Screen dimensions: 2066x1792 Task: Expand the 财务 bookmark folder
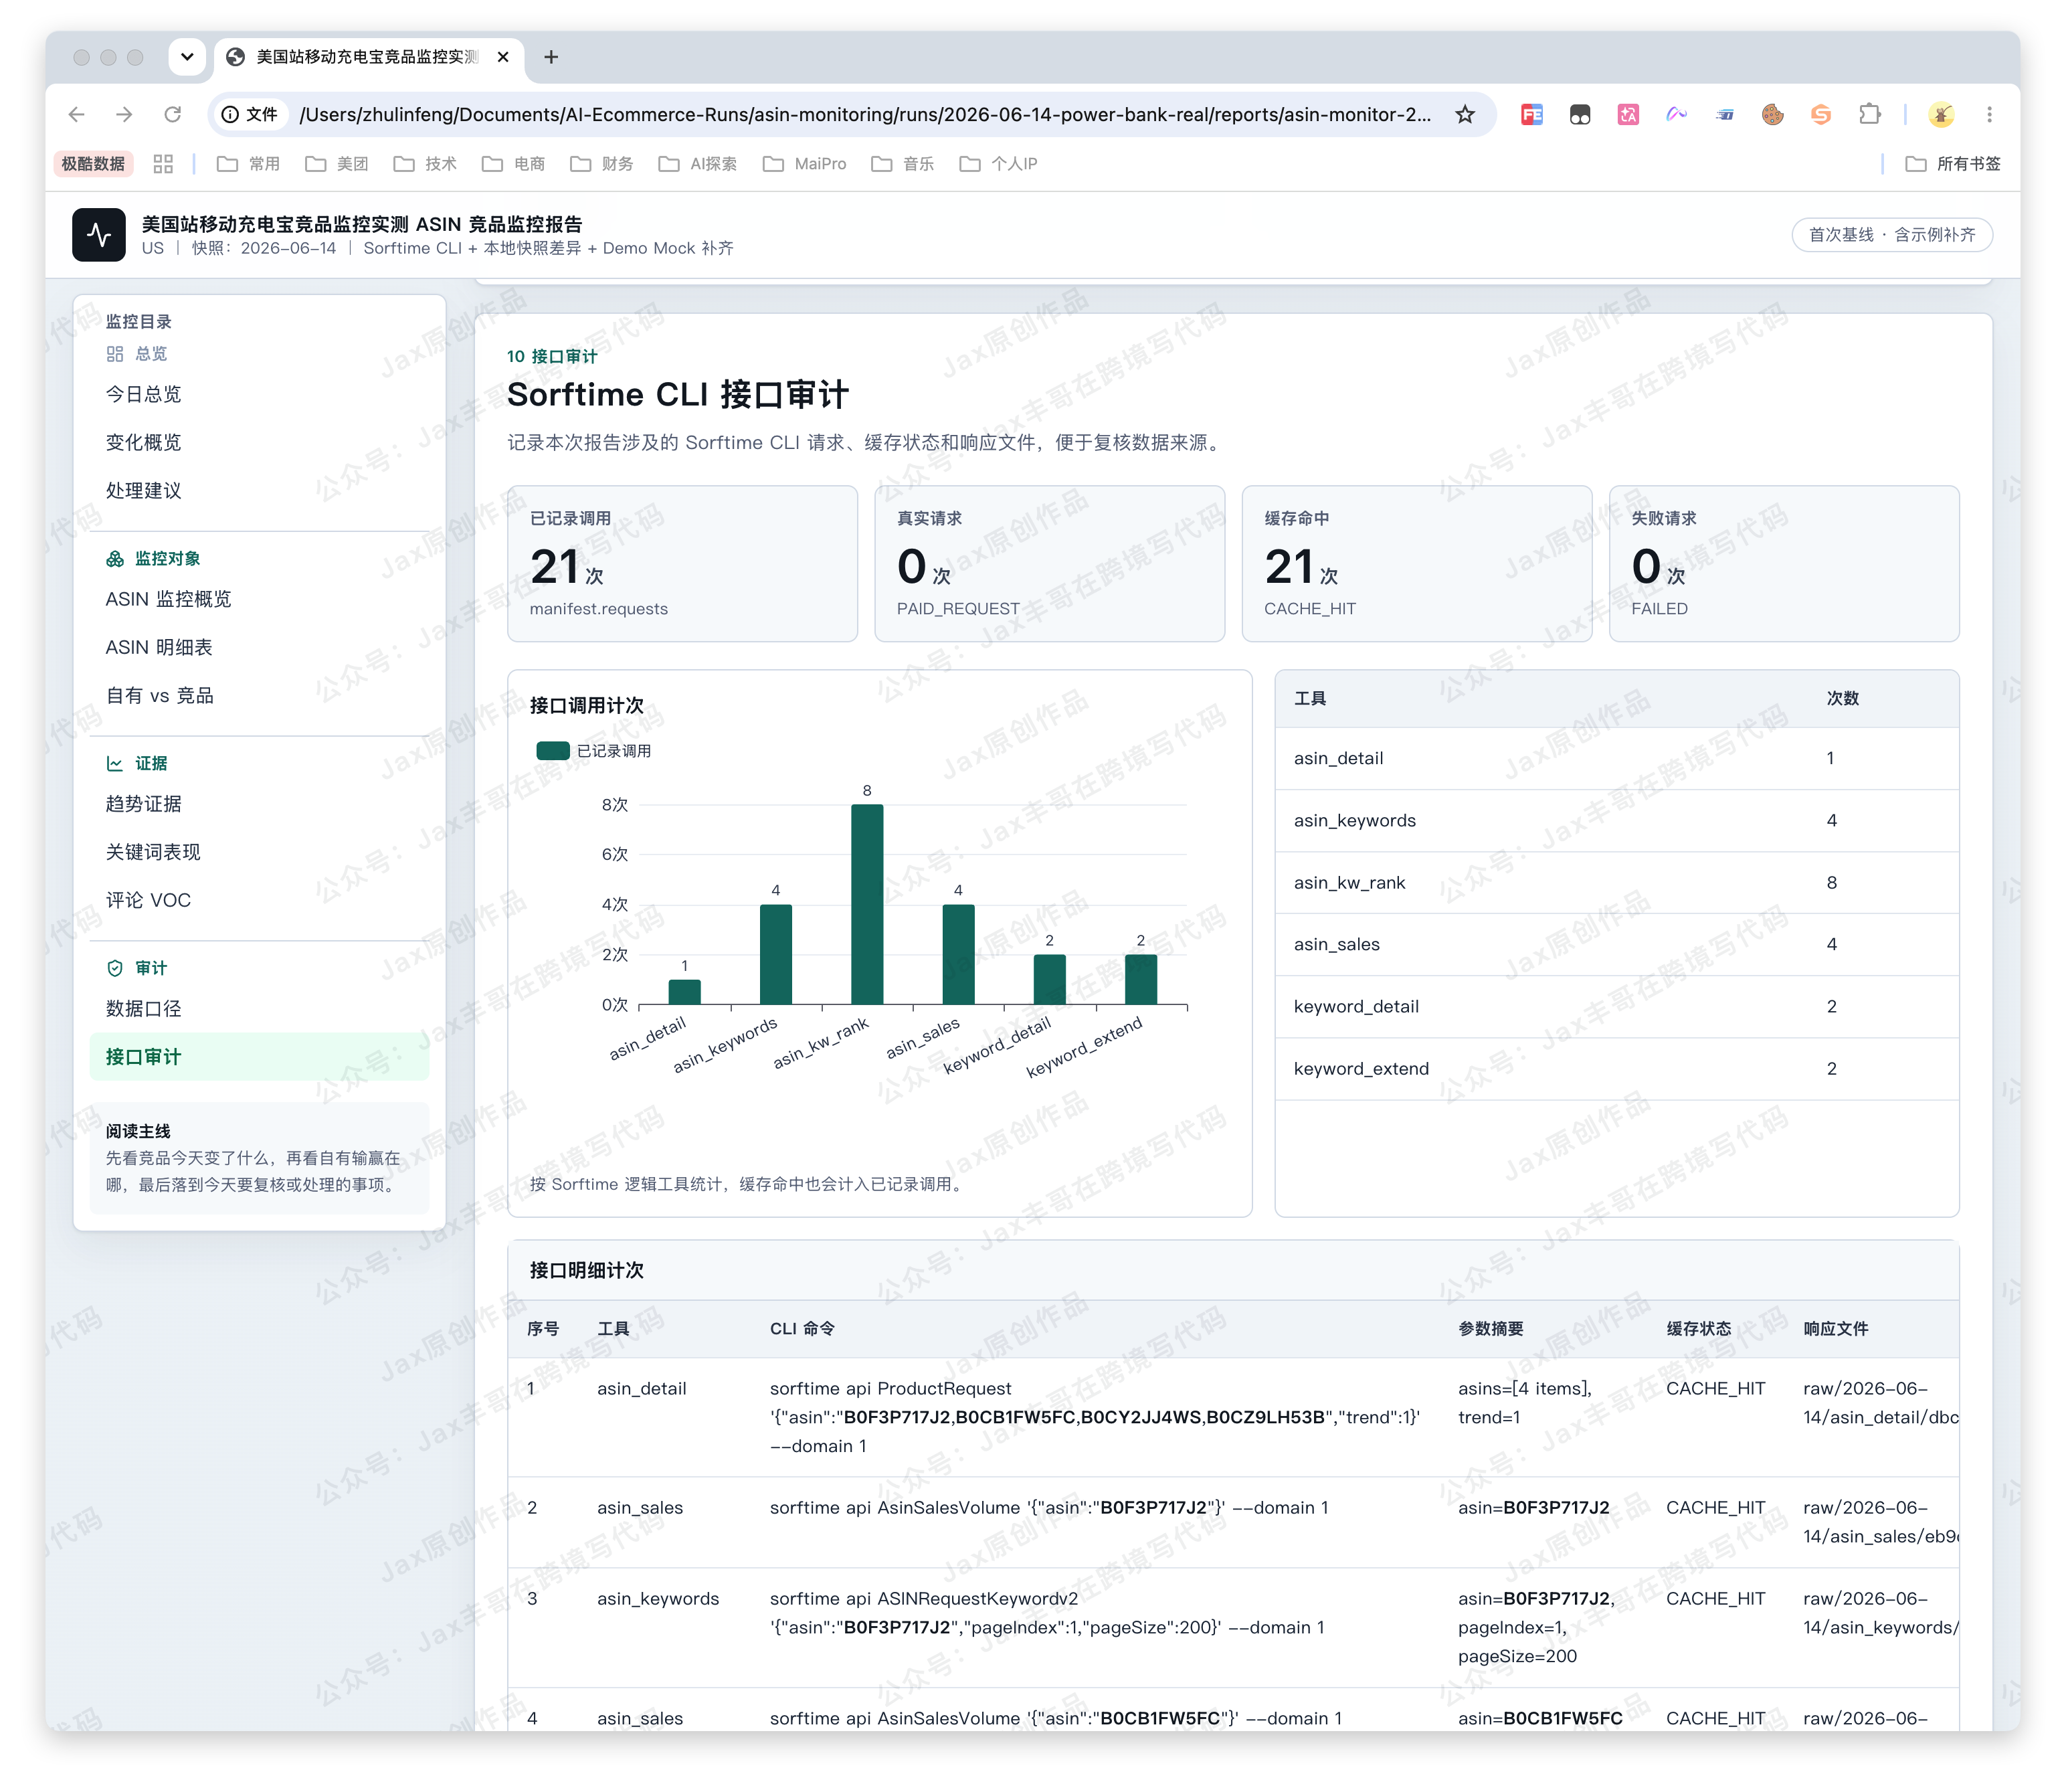pos(602,164)
